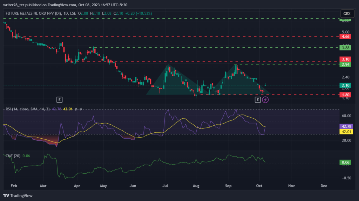The height and width of the screenshot is (201, 359).
Task: Select the 4.66 red price label
Action: (345, 36)
